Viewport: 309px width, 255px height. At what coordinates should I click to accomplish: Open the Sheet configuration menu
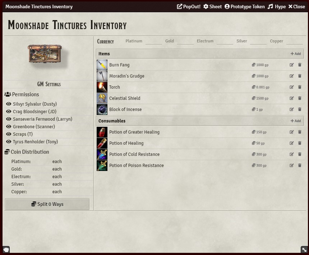(x=212, y=6)
